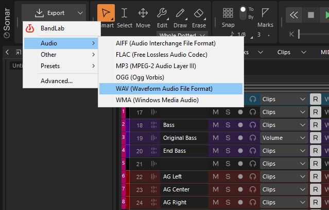Open Bass track Clips edit filter dropdown
Screen dimensions: 329x210
pyautogui.click(x=284, y=125)
